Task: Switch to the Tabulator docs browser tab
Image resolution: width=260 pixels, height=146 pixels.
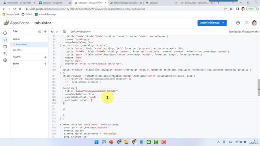Action: tap(161, 3)
